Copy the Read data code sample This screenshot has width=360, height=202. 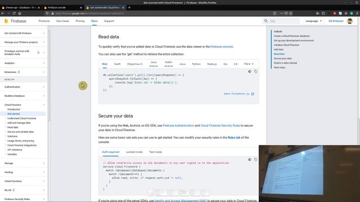coord(255,71)
